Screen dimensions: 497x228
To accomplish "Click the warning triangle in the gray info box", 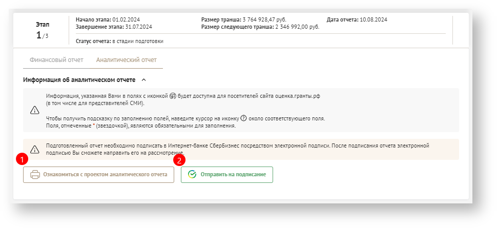I will point(35,110).
